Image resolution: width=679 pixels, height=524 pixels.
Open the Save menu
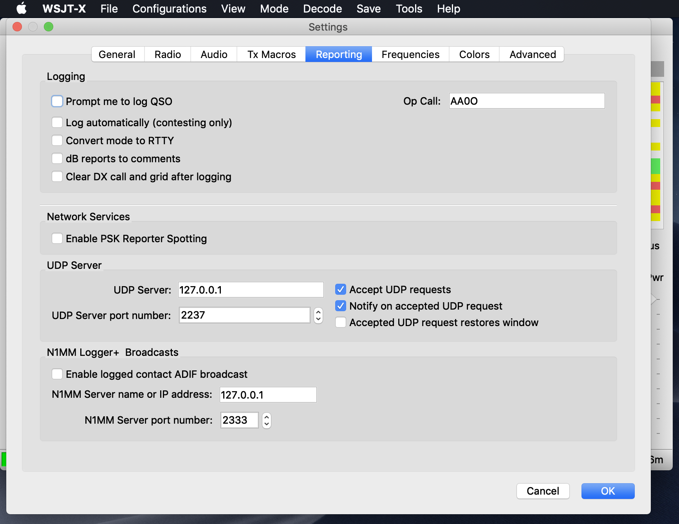click(x=369, y=9)
